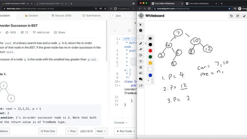247x139 pixels.
Task: Select the dark fill circle tool
Action: [140, 31]
